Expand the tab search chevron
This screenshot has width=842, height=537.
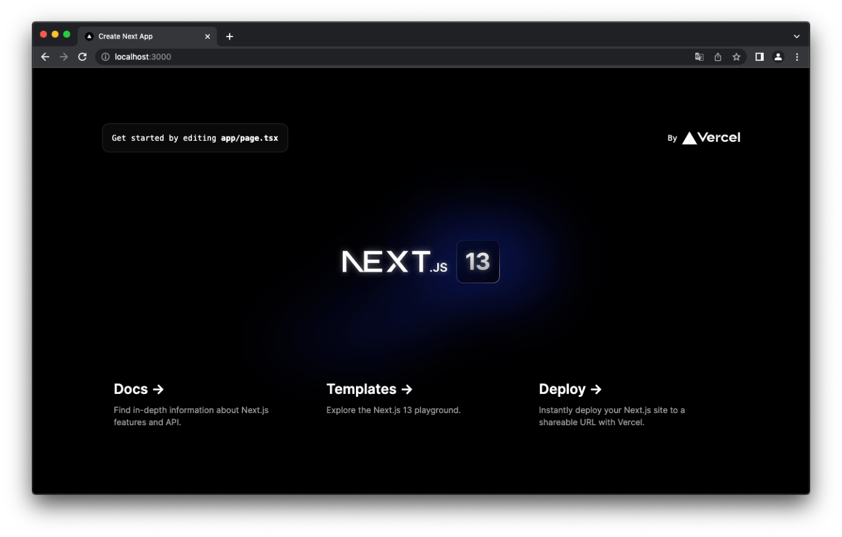coord(796,37)
